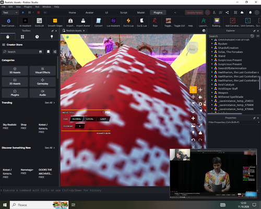The image size is (261, 209).
Task: Browse the 3D Assets category
Action: 15,71
